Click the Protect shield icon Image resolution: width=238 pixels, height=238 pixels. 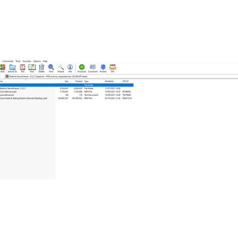(103, 68)
